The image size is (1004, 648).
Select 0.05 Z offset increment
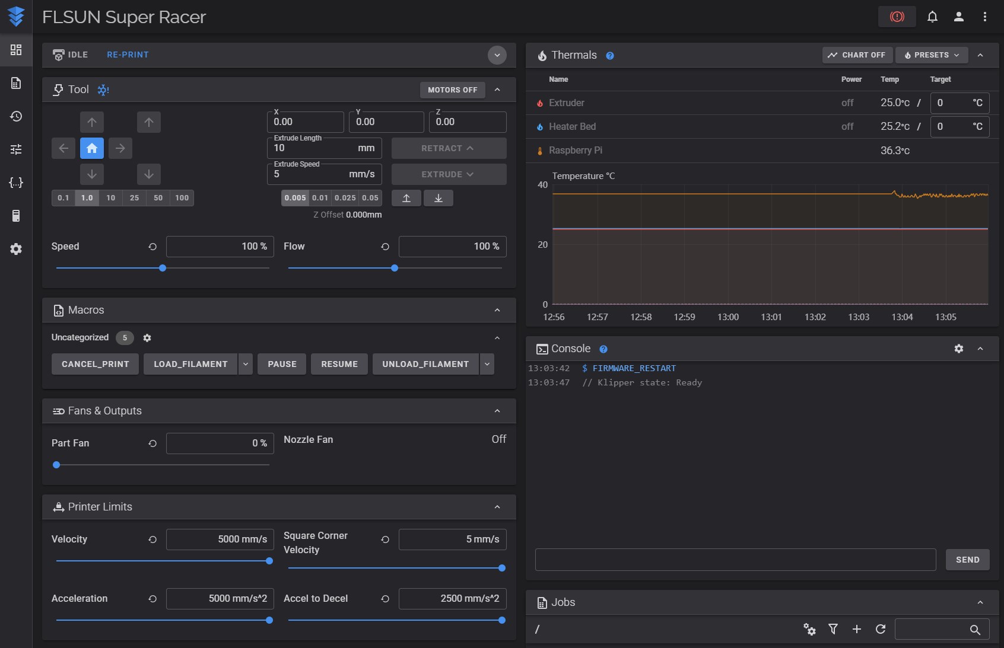370,198
